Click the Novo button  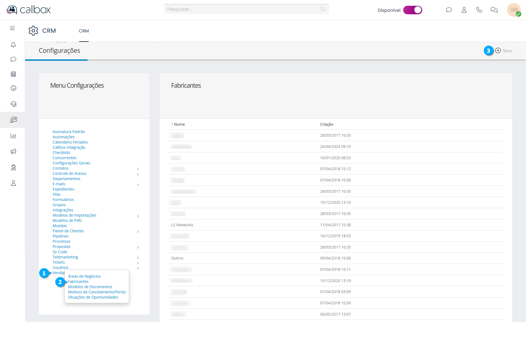(504, 51)
